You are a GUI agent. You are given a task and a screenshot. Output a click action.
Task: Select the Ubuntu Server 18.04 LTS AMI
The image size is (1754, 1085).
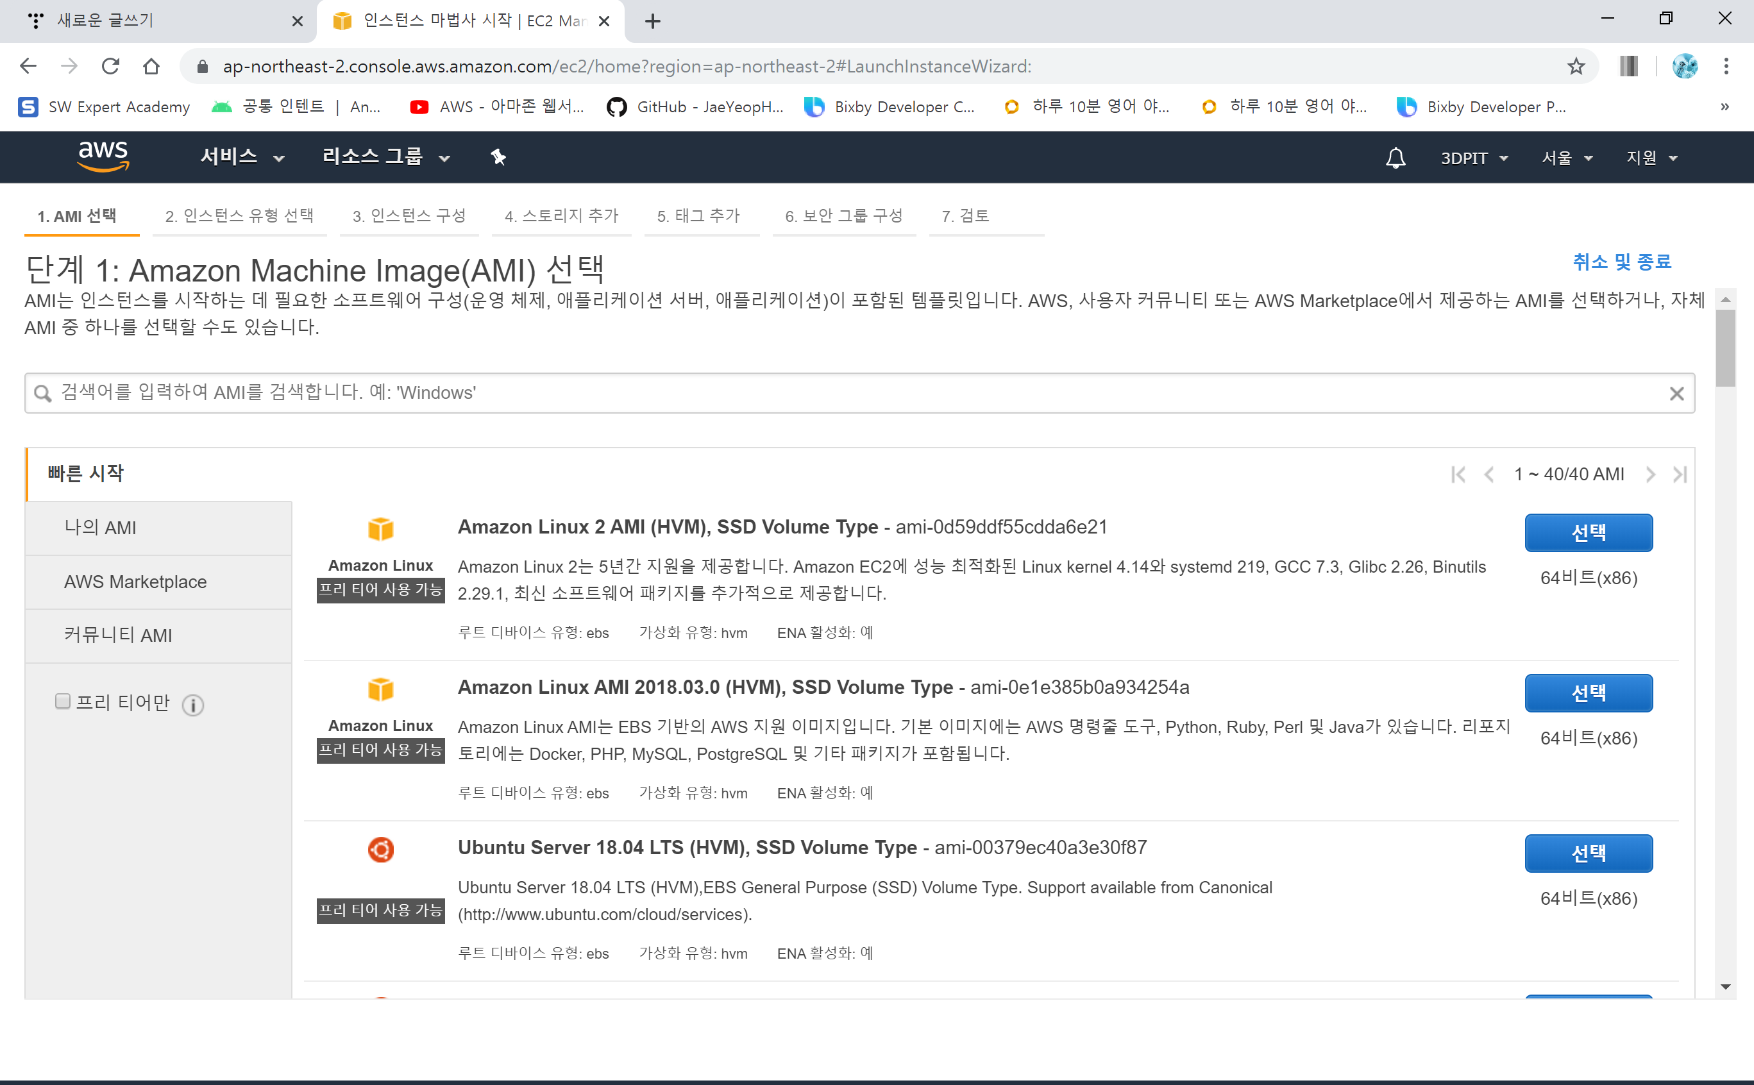pos(1588,854)
